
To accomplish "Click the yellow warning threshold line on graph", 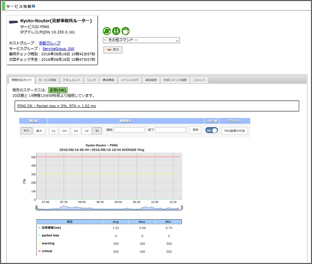I will [108, 174].
